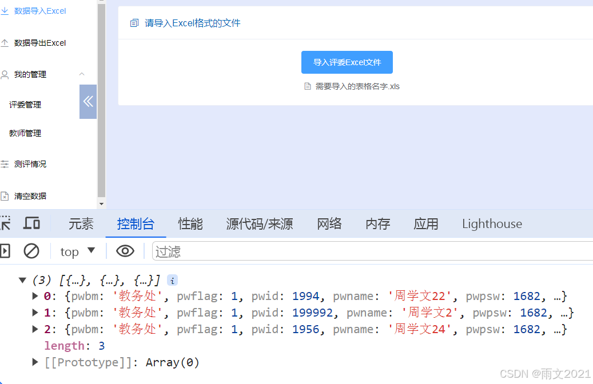Click the sliders icon beside 测评情况
This screenshot has width=593, height=384.
(6, 163)
